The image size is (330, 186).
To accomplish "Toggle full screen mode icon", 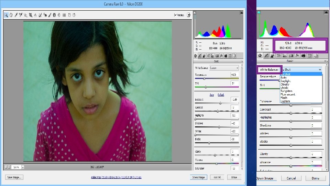I will (x=189, y=15).
